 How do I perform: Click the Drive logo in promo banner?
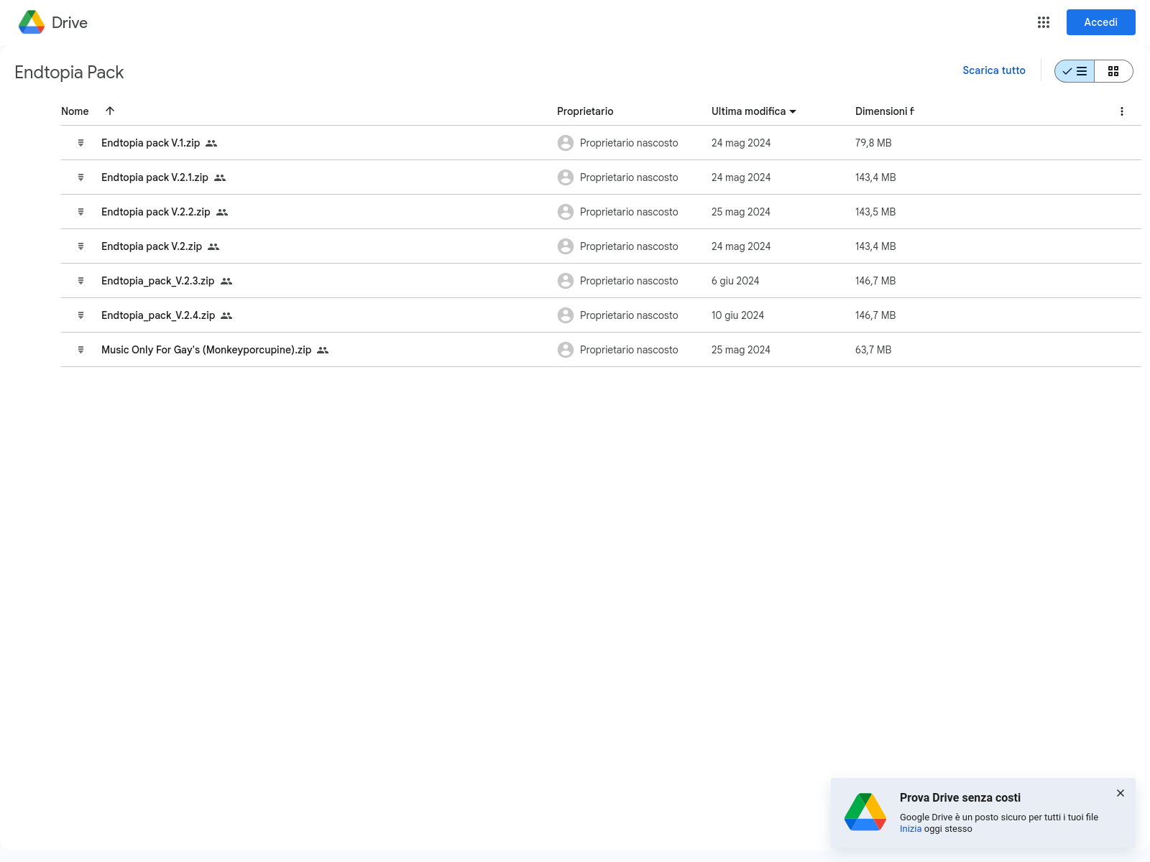(x=865, y=812)
